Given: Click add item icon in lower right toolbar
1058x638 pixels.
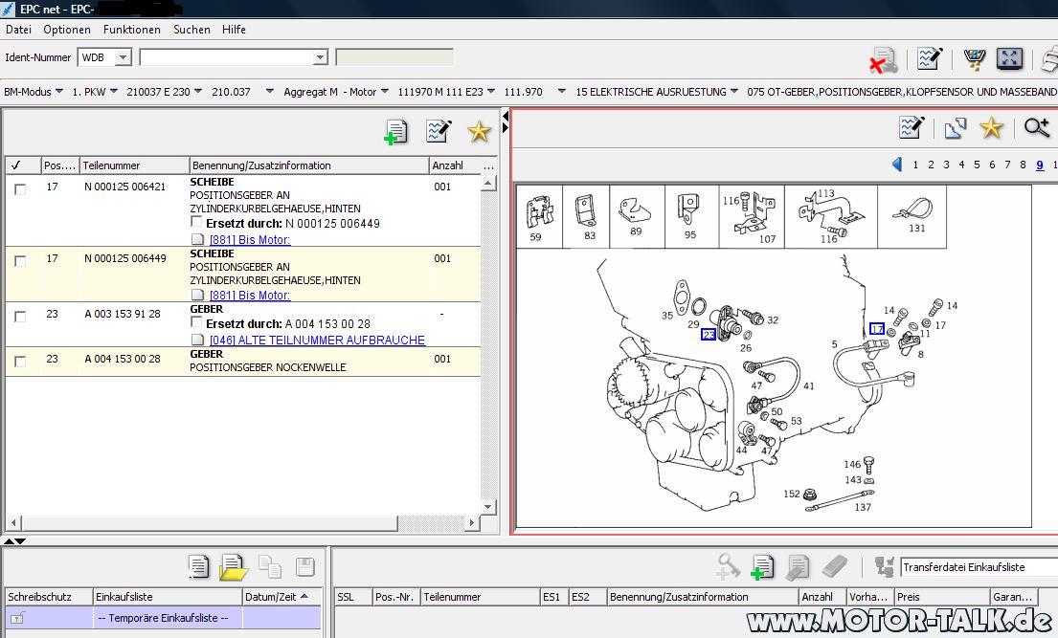Looking at the screenshot, I should point(762,567).
